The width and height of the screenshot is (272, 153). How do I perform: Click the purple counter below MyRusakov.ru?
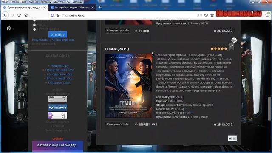click(x=57, y=115)
